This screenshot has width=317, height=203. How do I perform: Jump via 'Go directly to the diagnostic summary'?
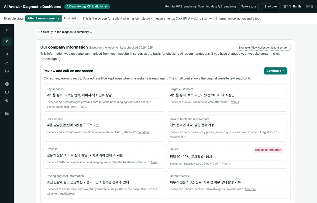coord(65,32)
